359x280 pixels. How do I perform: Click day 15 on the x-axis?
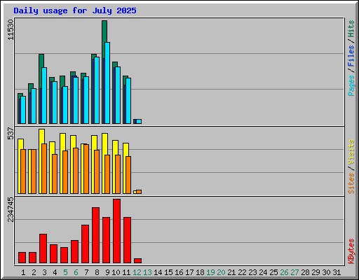click(168, 272)
